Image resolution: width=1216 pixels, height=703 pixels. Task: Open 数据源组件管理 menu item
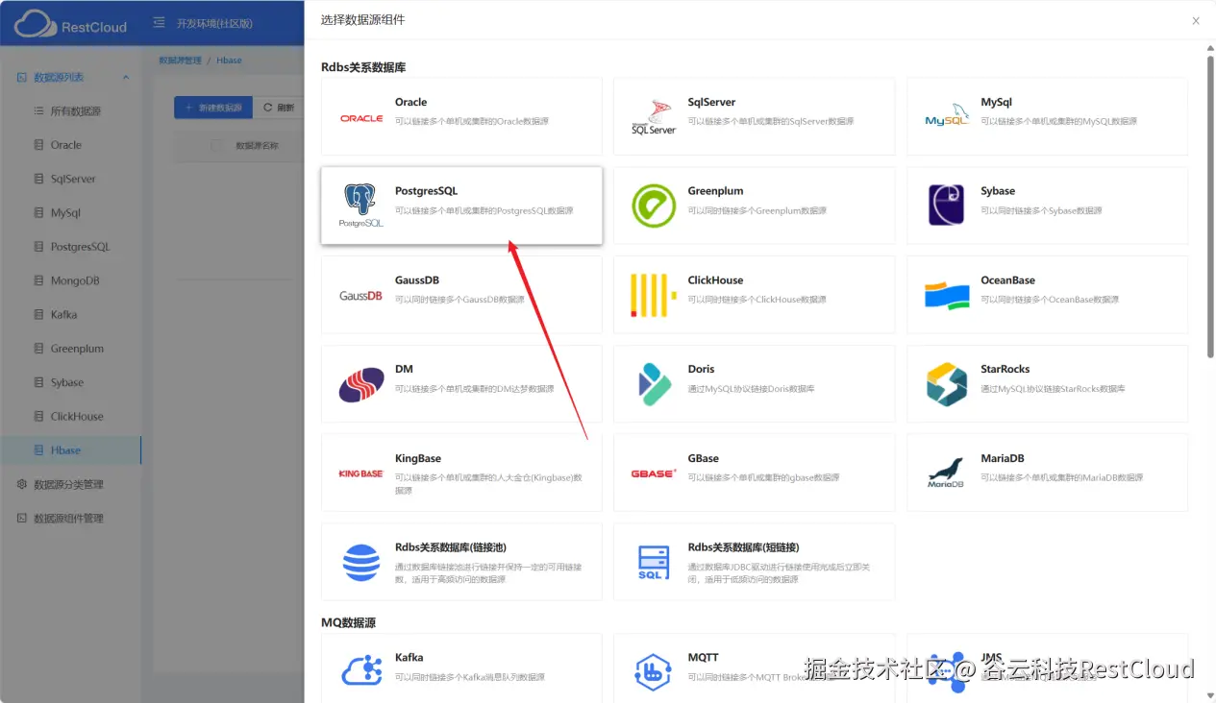[x=71, y=519]
